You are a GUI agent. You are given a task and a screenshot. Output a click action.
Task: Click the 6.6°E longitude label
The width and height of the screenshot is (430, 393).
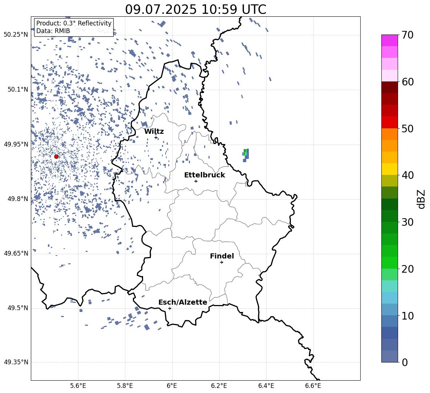point(313,386)
